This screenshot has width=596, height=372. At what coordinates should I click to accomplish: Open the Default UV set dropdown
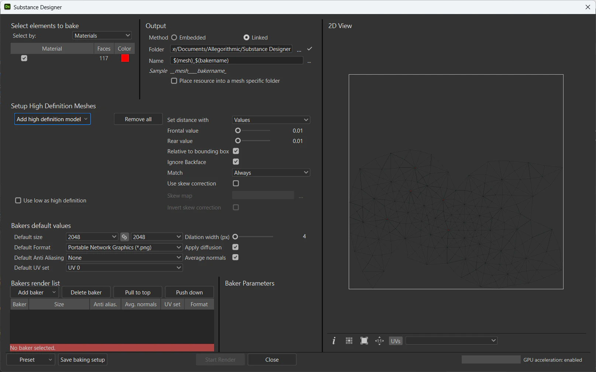tap(124, 267)
